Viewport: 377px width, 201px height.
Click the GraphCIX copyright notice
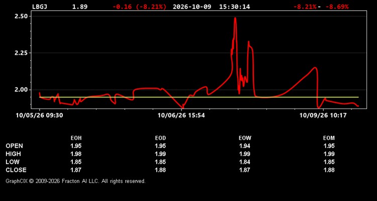[x=75, y=181]
